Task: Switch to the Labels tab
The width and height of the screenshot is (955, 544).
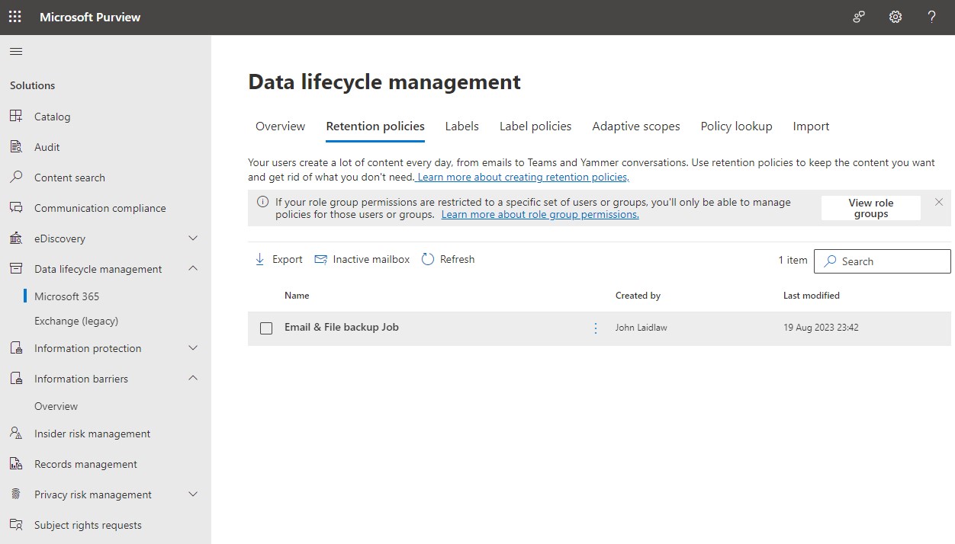Action: pyautogui.click(x=462, y=126)
